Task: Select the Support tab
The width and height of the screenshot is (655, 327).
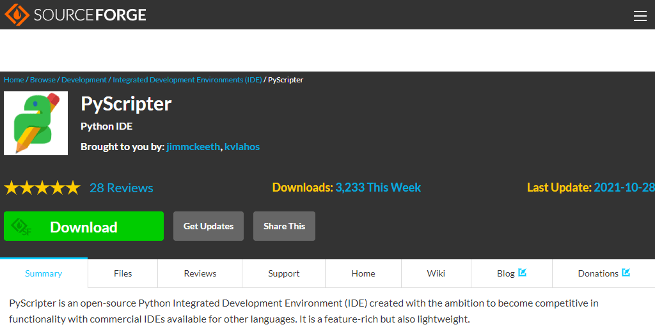Action: [284, 273]
